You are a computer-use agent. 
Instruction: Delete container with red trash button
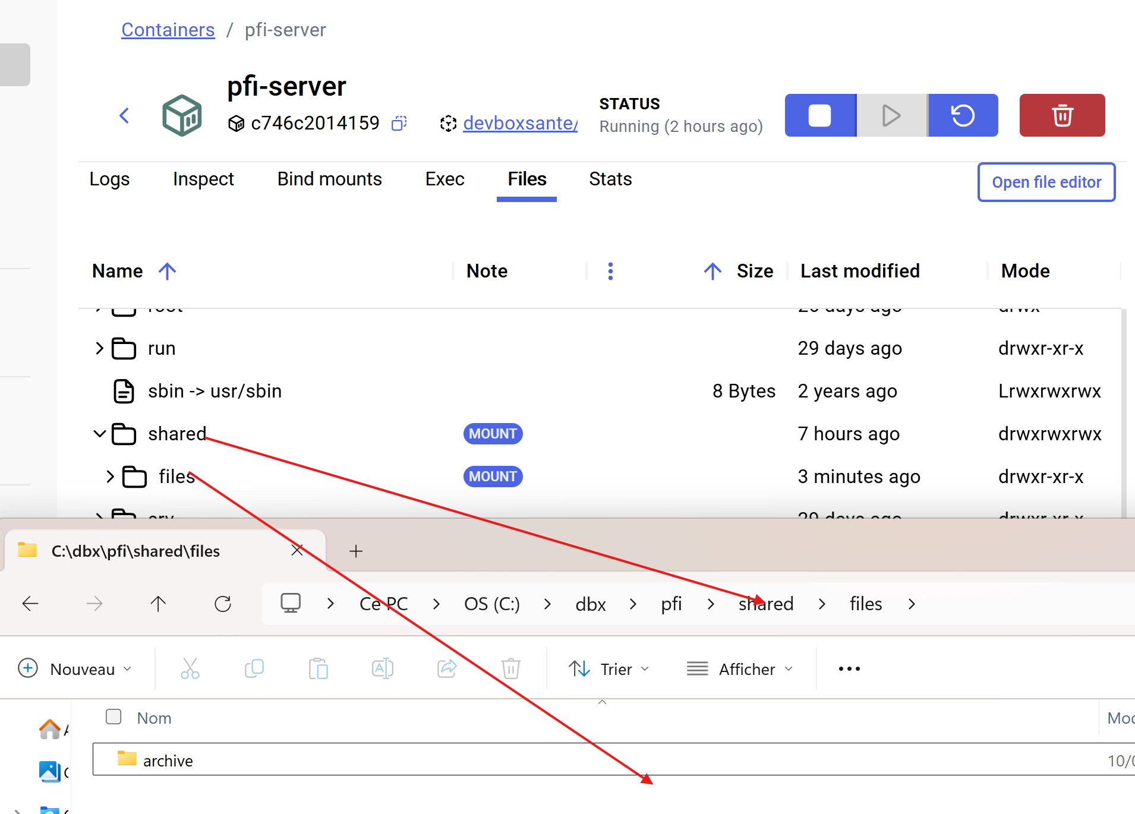(1062, 115)
